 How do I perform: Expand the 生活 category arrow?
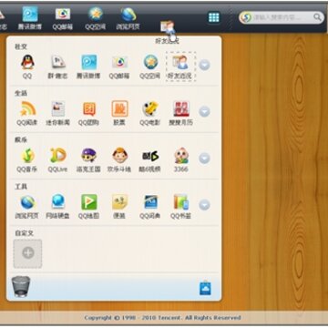pyautogui.click(x=204, y=112)
